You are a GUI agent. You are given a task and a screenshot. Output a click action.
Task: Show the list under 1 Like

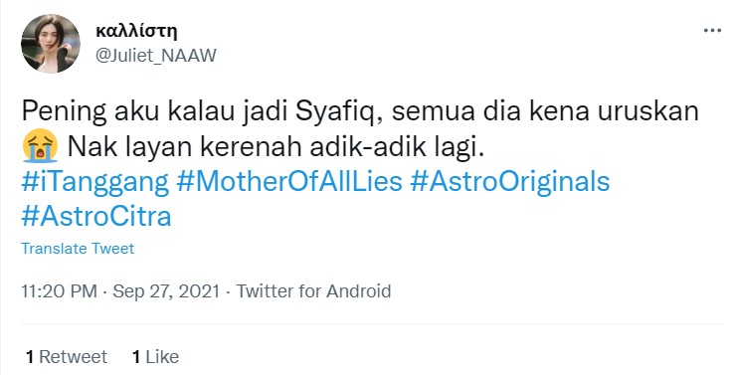[x=155, y=357]
